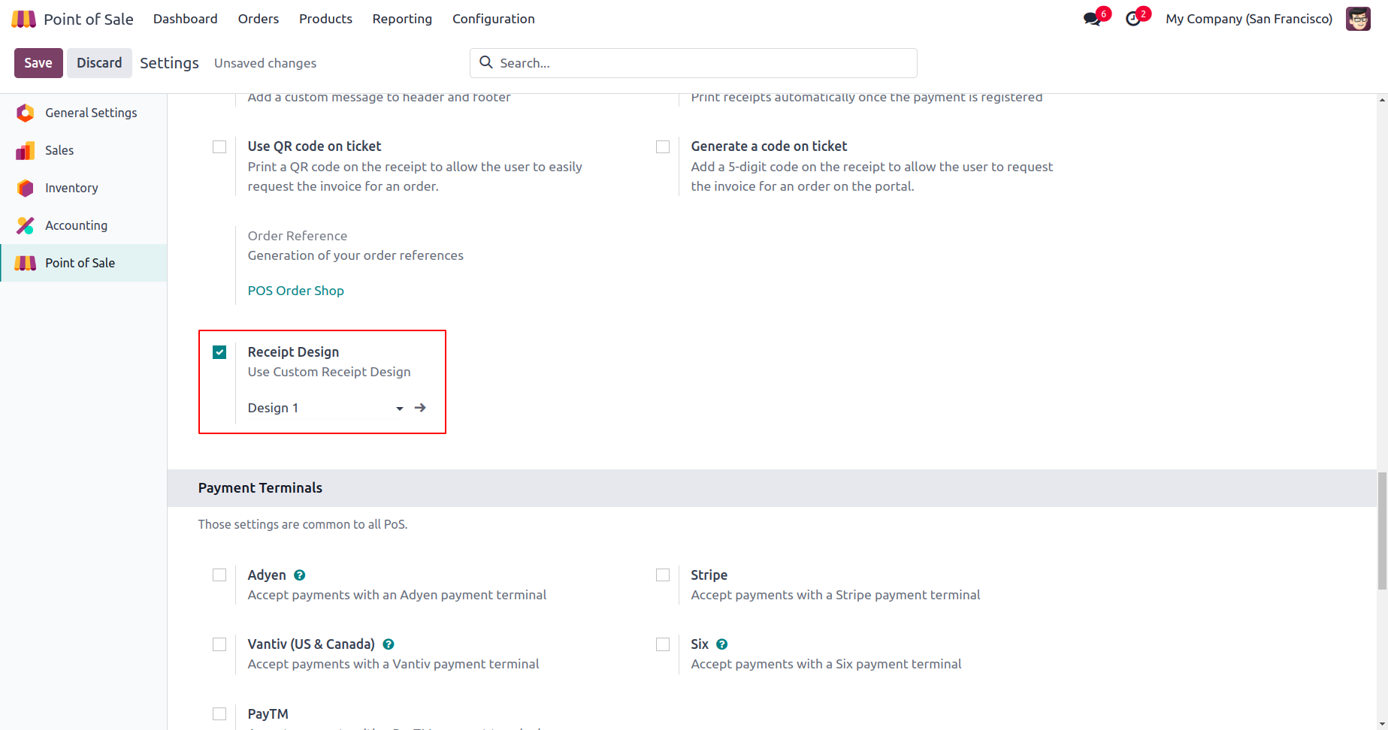Open the chat messages icon
The width and height of the screenshot is (1388, 730).
coord(1092,19)
